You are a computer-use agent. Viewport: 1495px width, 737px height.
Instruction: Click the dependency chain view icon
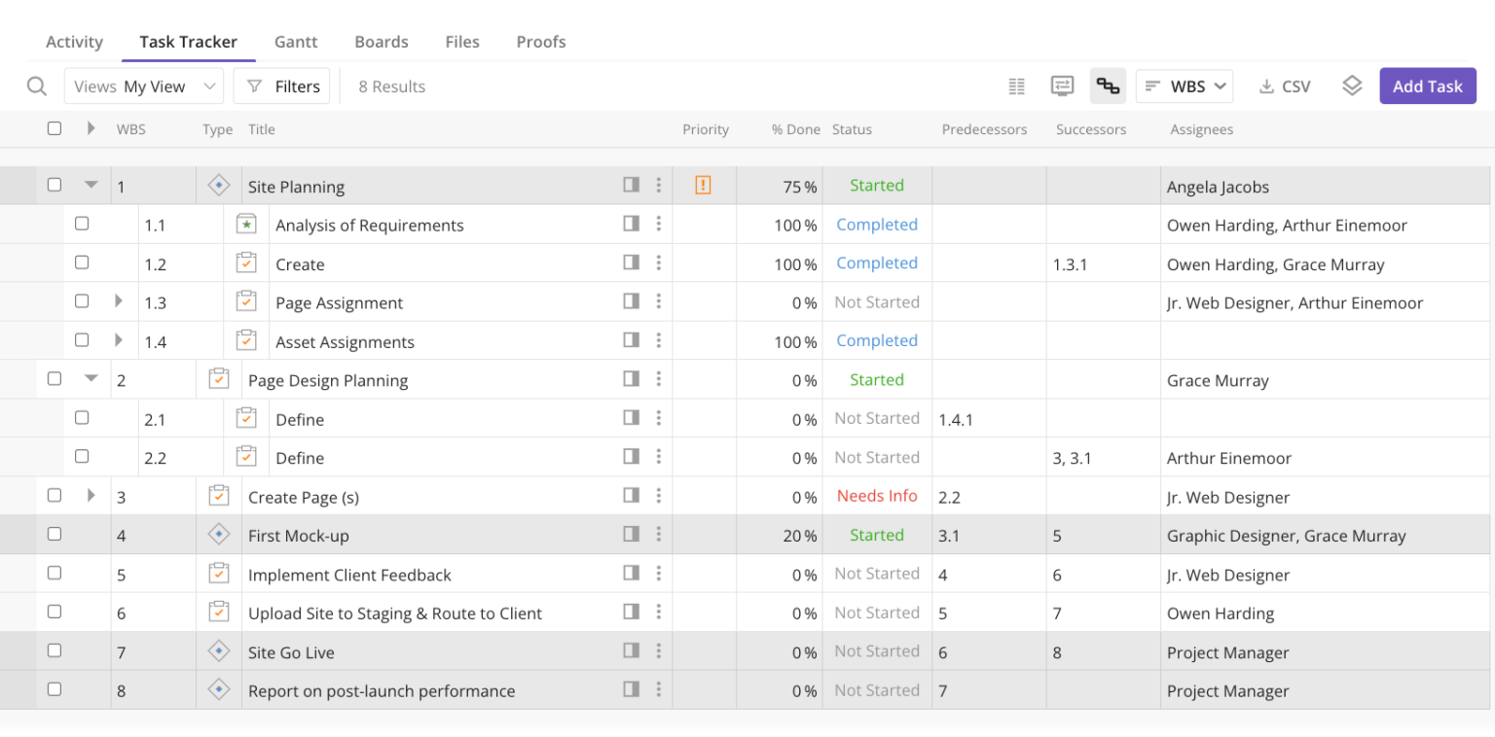(x=1109, y=86)
